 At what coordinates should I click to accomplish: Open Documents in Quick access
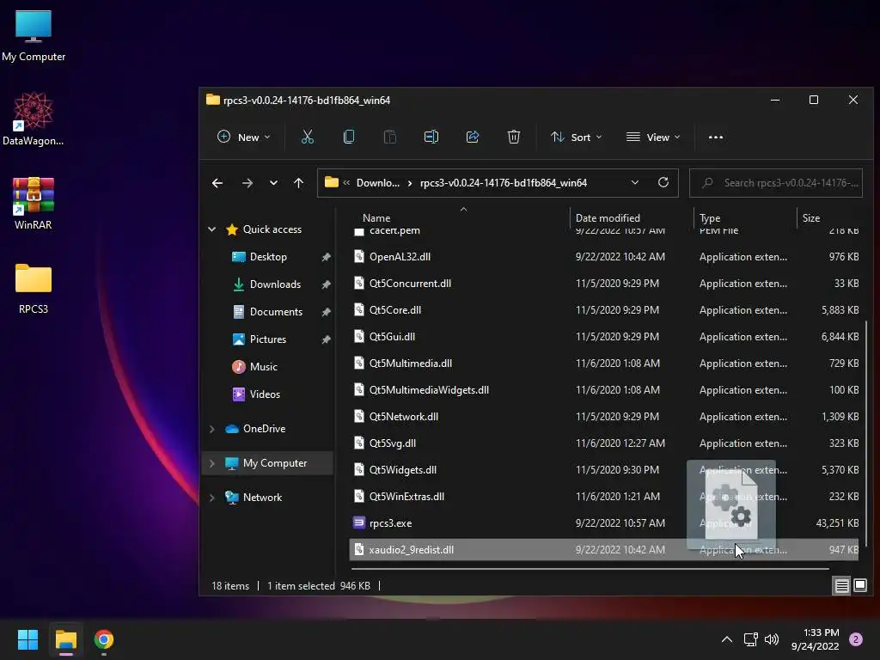pyautogui.click(x=276, y=311)
